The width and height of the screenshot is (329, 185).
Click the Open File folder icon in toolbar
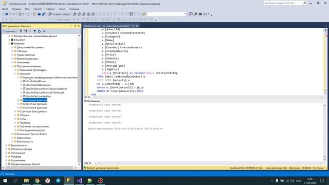(34, 14)
